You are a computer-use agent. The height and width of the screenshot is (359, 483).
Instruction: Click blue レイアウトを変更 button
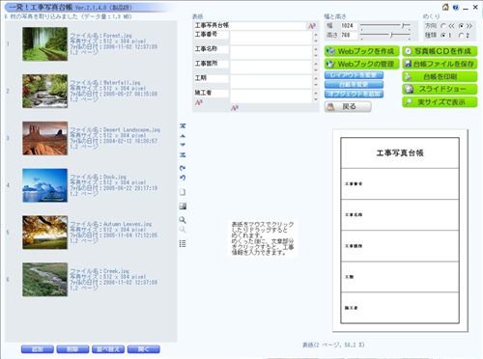pyautogui.click(x=354, y=75)
